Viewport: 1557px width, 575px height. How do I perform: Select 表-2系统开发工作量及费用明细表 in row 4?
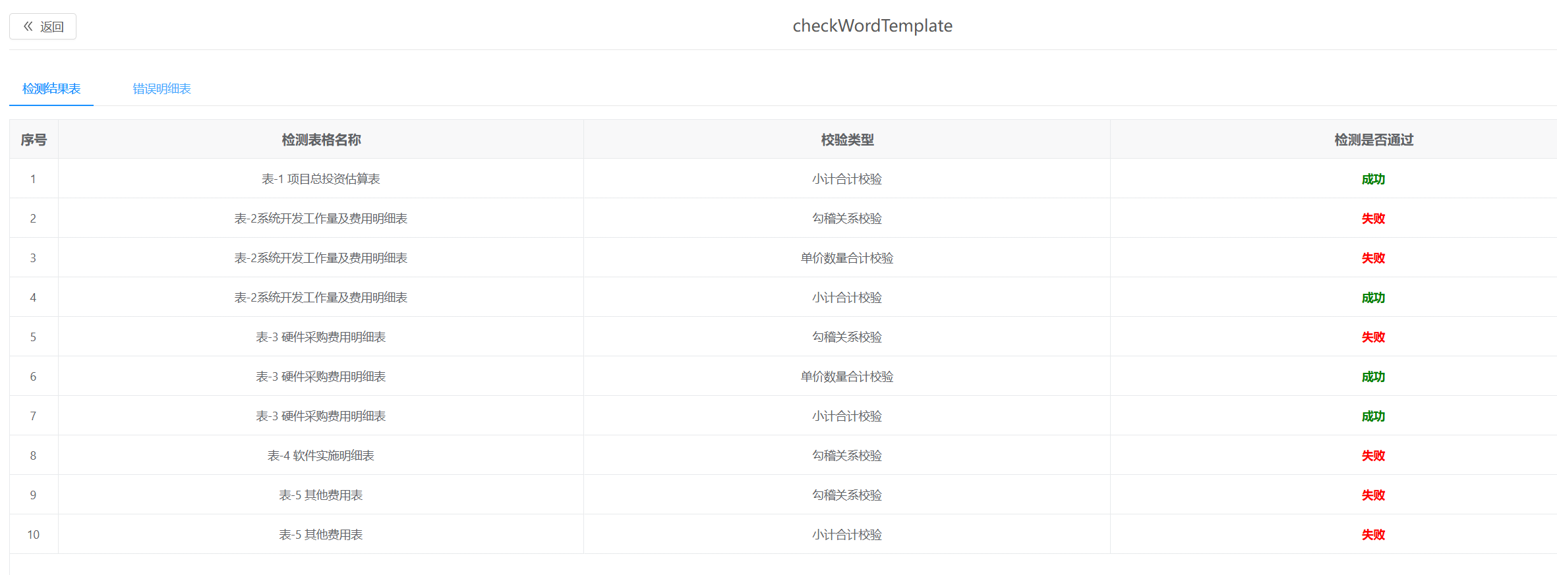321,298
